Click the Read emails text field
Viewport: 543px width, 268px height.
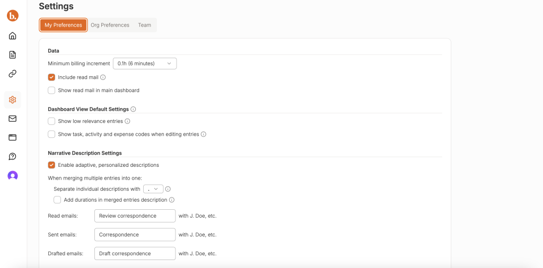point(135,216)
